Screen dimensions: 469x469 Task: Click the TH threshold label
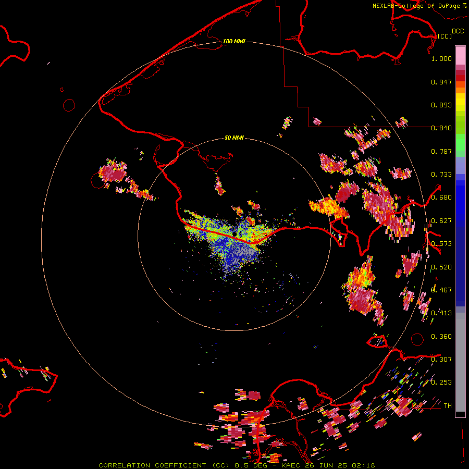[448, 406]
